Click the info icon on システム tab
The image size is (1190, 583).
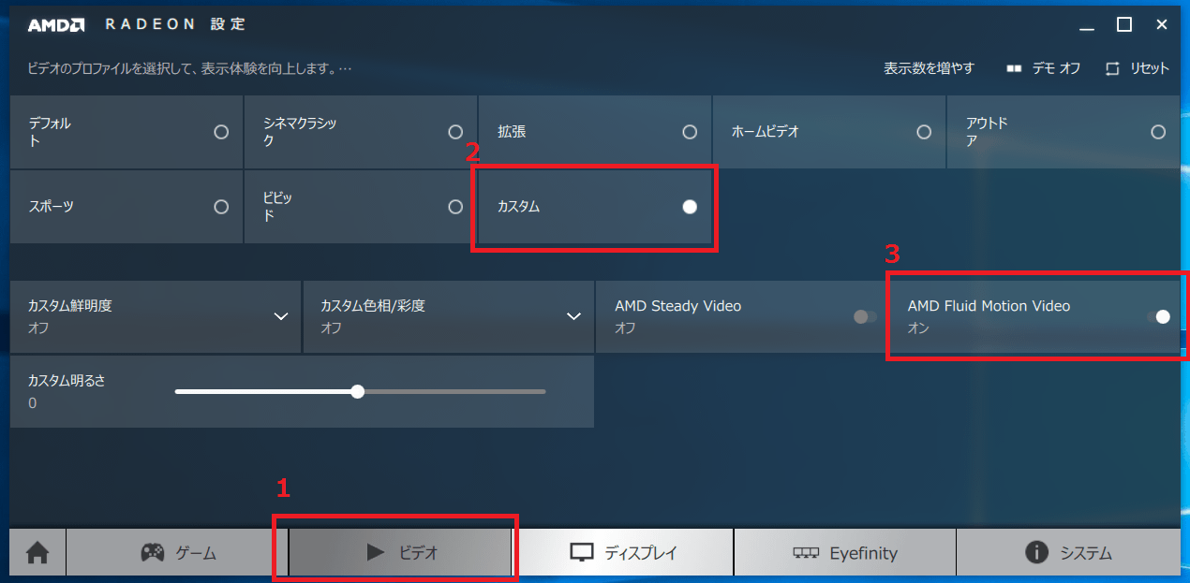pyautogui.click(x=1036, y=553)
